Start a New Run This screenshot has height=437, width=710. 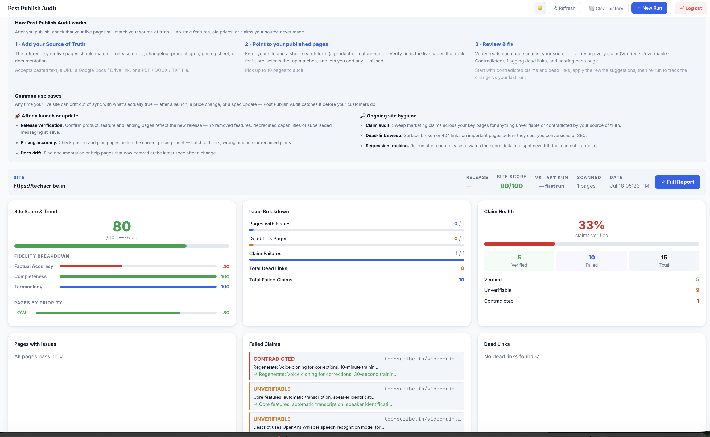[x=649, y=8]
